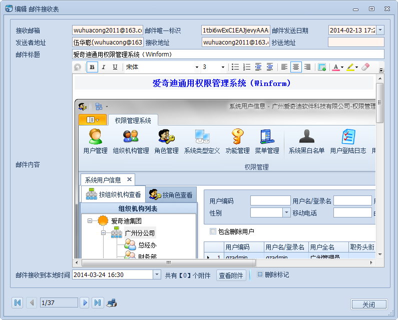The width and height of the screenshot is (398, 320).
Task: Click the 用户编码 column header
Action: (x=244, y=246)
